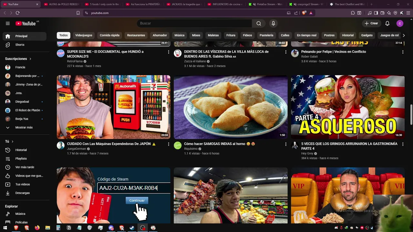
Task: Select the Videojuegos chip
Action: (x=84, y=35)
